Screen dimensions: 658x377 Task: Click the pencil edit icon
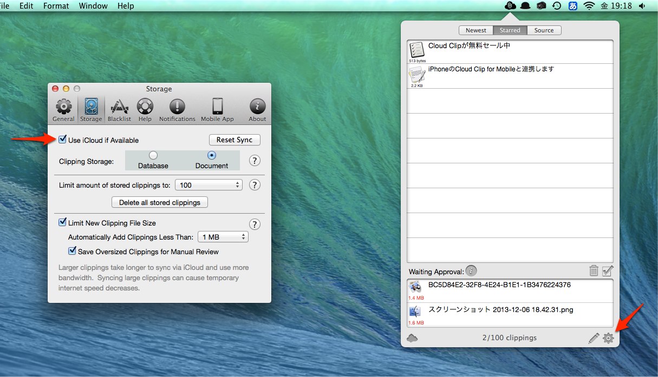click(594, 338)
